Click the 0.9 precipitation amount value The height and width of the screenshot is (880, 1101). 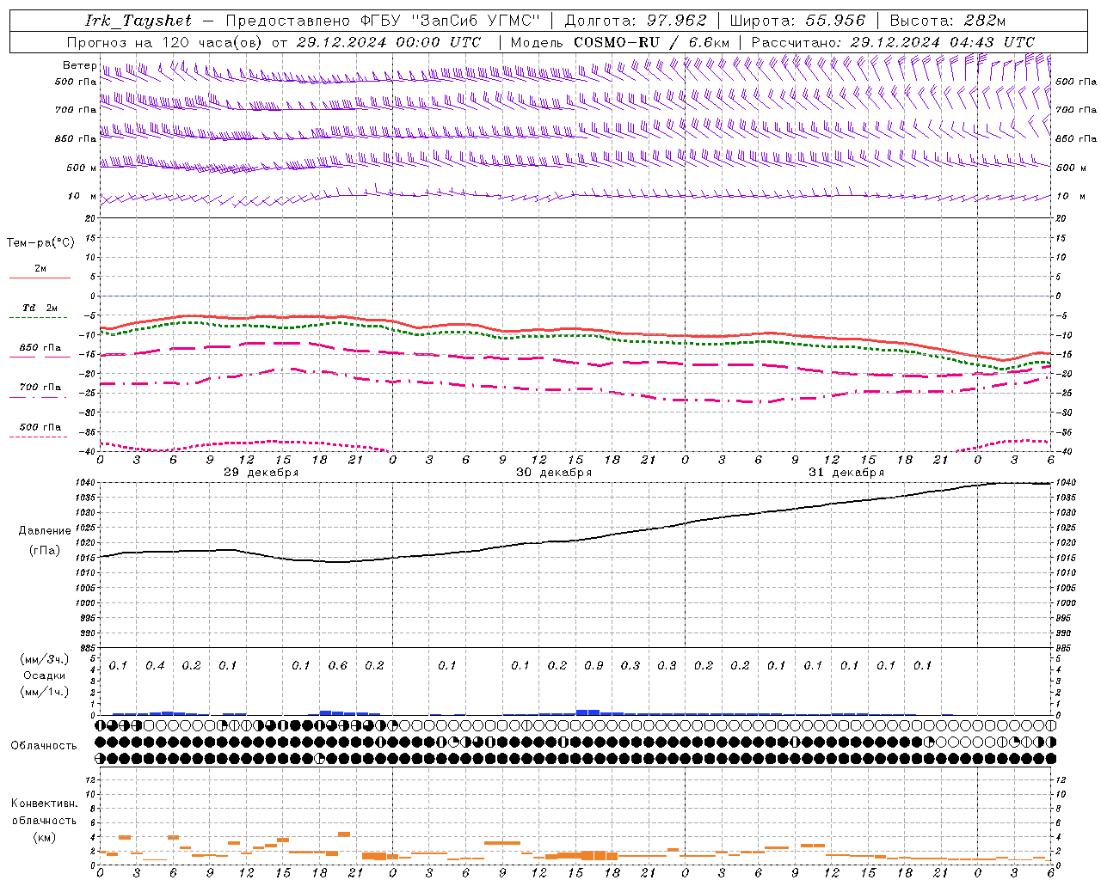(x=594, y=665)
